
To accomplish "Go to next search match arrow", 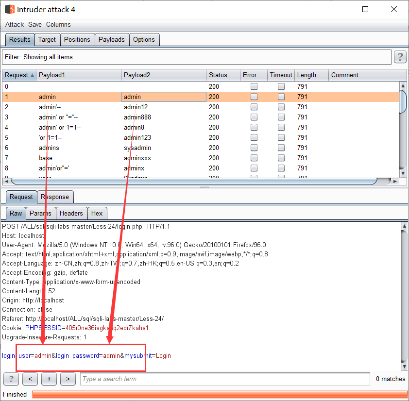I will pyautogui.click(x=68, y=379).
